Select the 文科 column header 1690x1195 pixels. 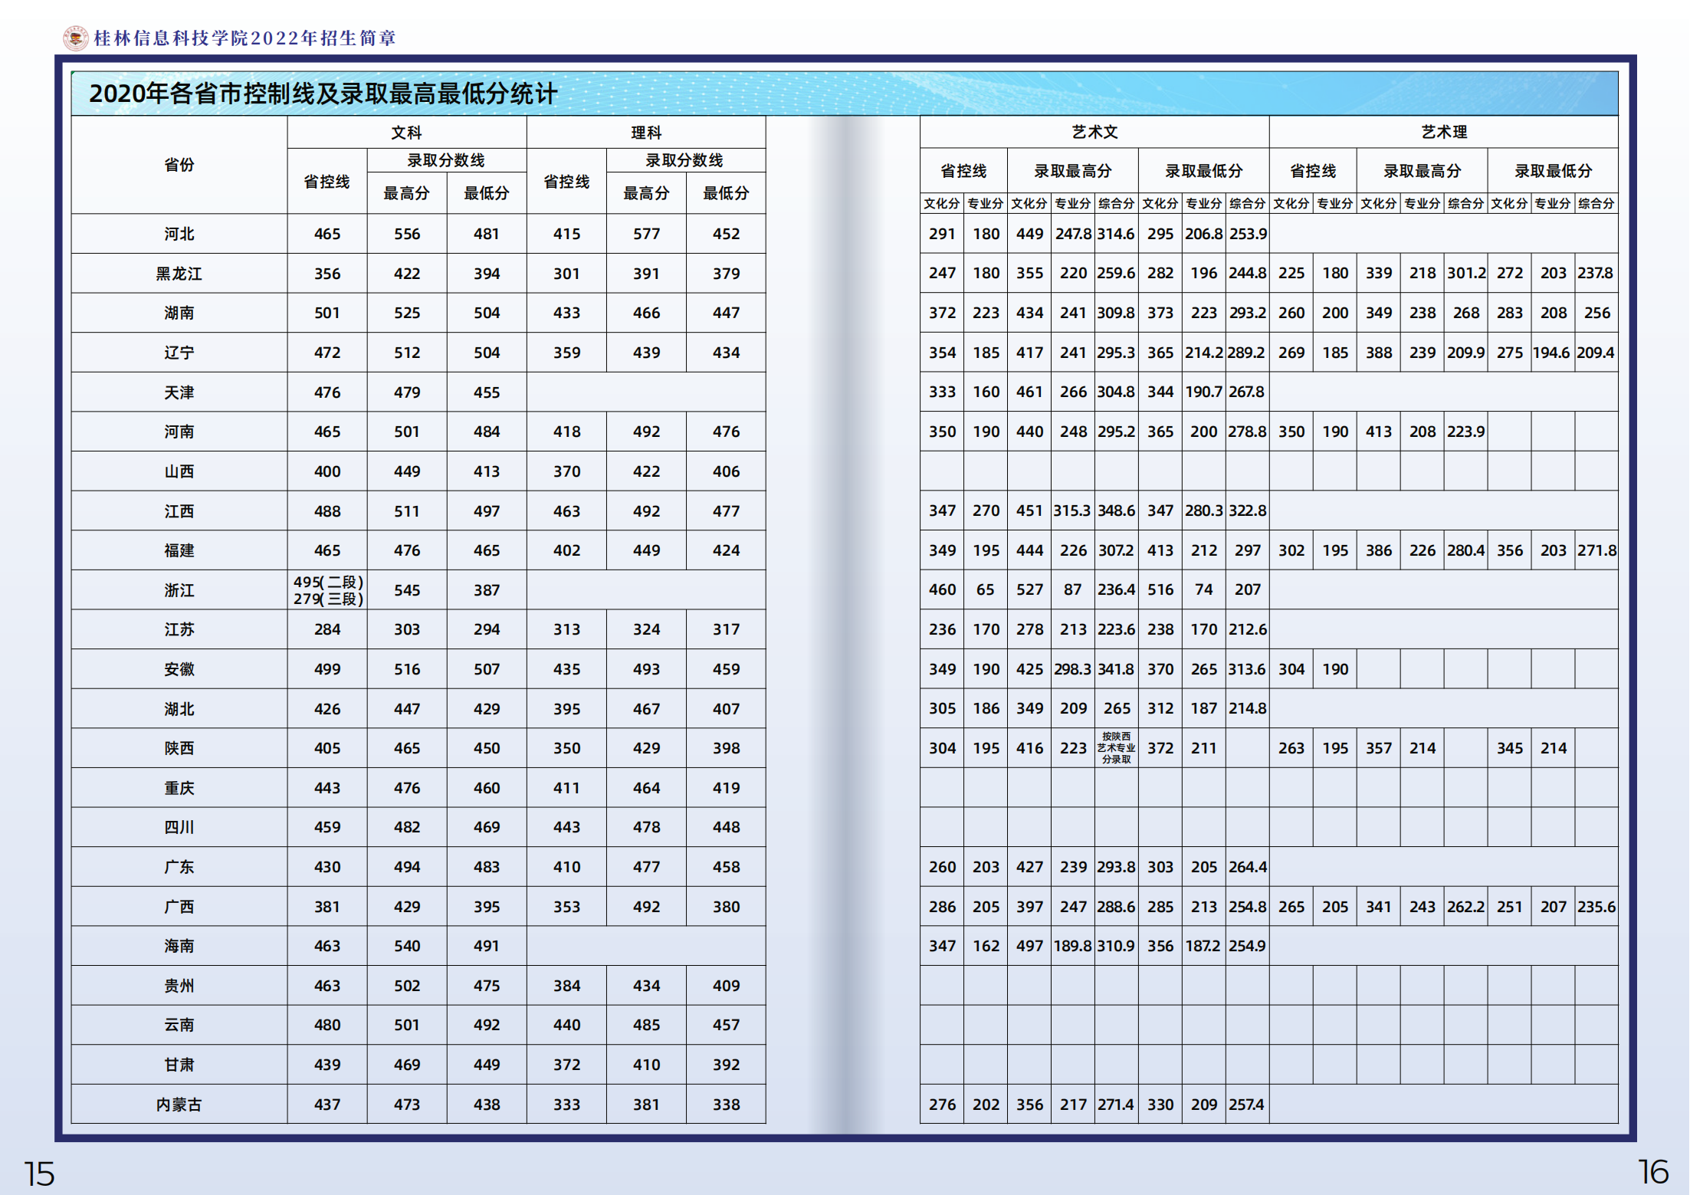coord(406,133)
